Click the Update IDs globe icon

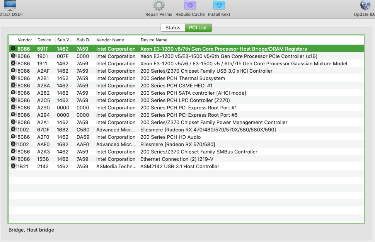[365, 5]
